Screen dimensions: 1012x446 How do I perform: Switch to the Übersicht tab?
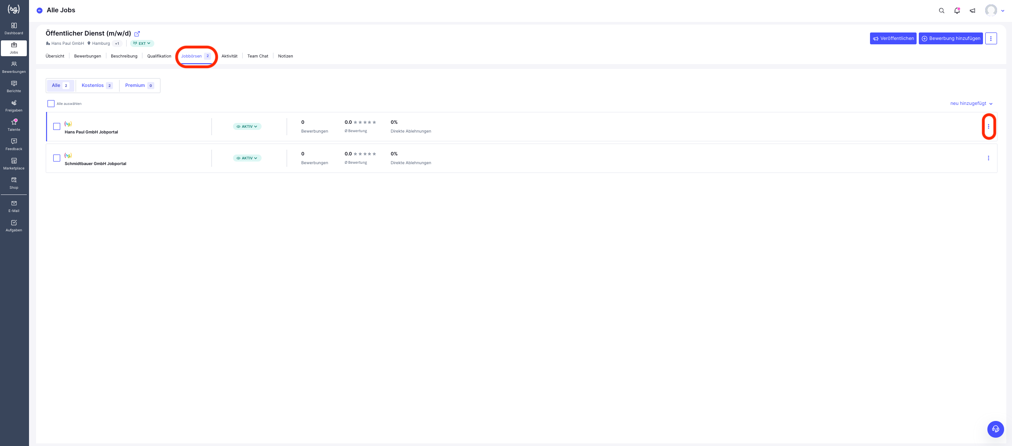tap(55, 56)
